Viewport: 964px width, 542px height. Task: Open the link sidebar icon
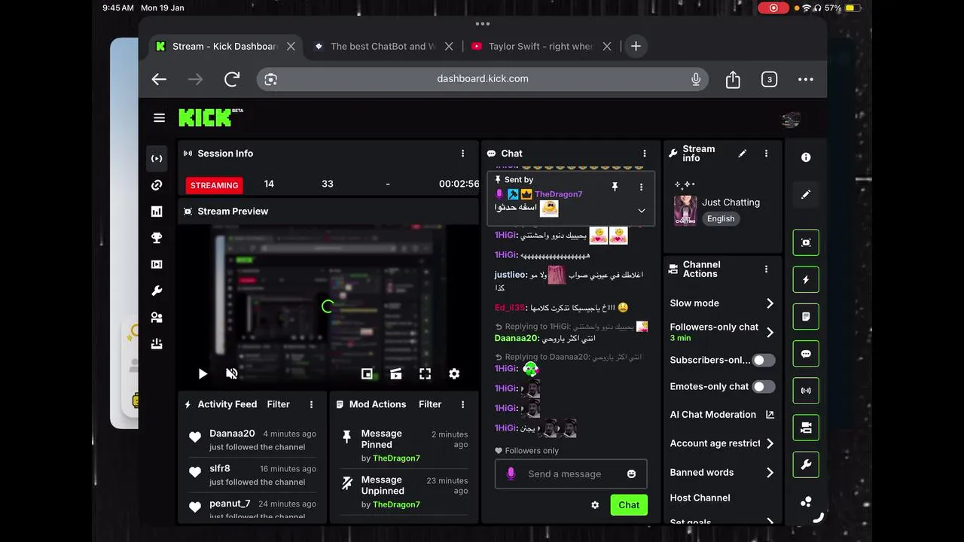click(x=157, y=185)
